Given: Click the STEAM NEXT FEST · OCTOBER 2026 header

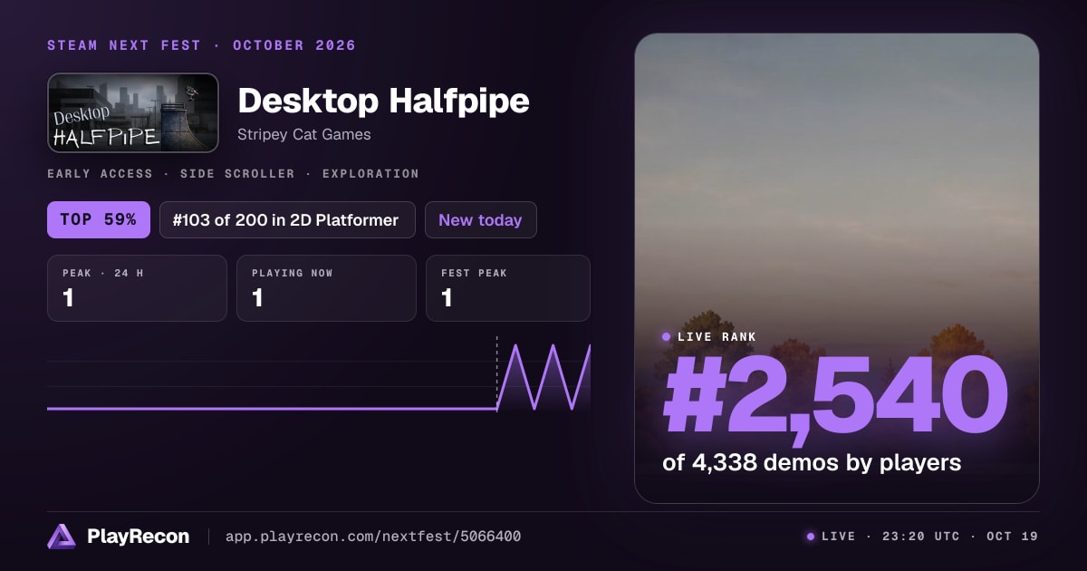Looking at the screenshot, I should coord(201,45).
